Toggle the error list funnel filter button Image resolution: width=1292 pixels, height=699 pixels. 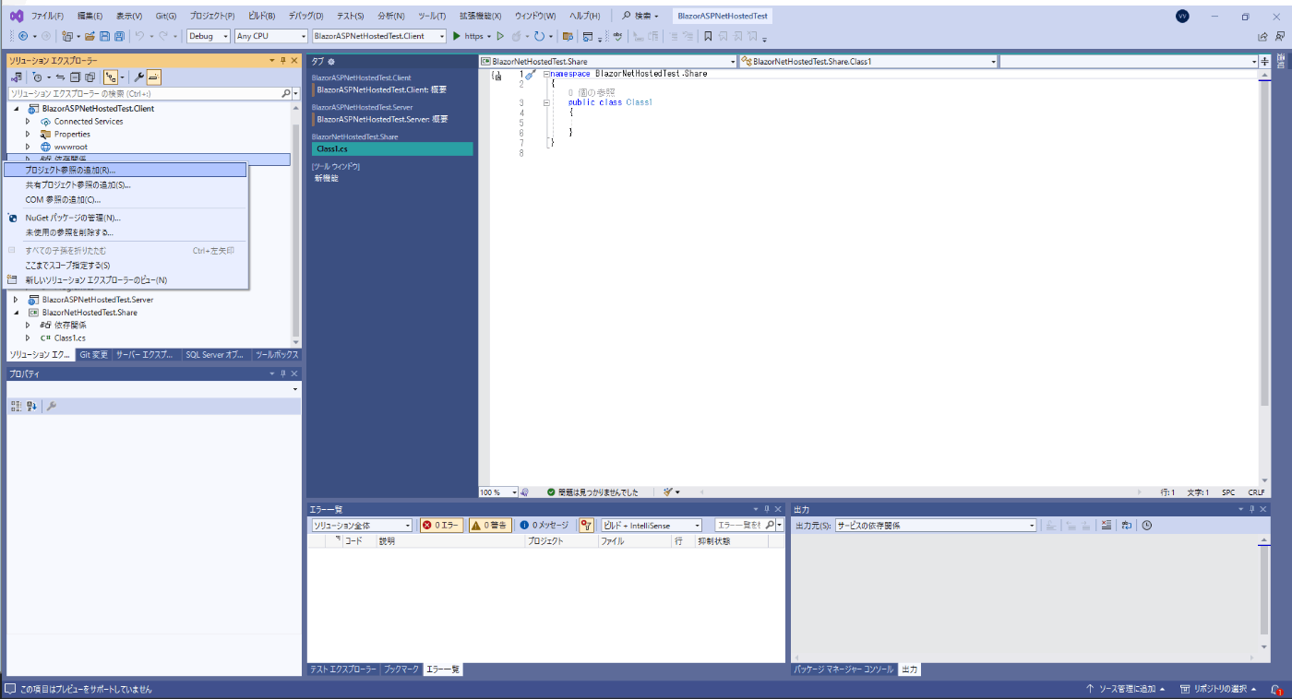pos(586,525)
